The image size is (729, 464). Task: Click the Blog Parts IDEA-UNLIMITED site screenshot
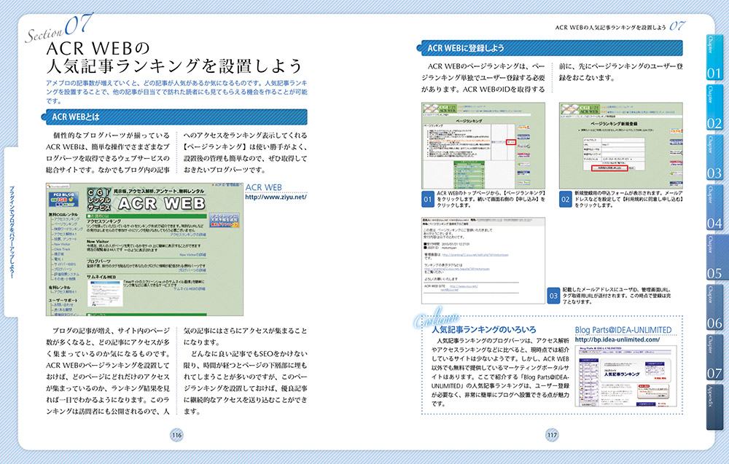[x=625, y=376]
